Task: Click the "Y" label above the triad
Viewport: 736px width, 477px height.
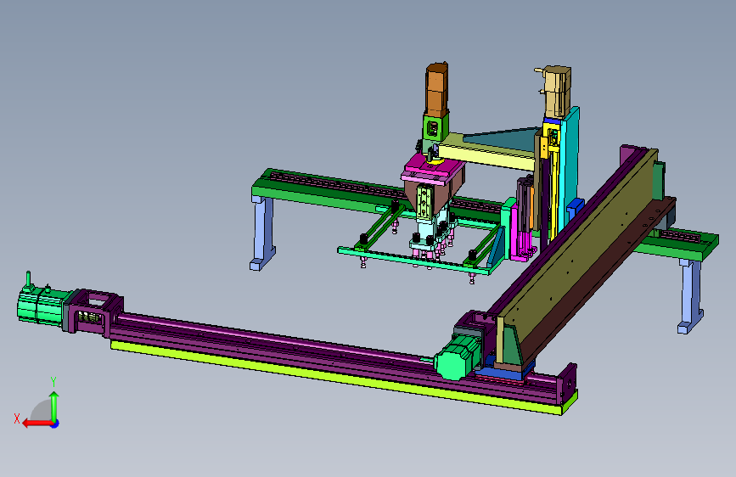Action: tap(53, 382)
